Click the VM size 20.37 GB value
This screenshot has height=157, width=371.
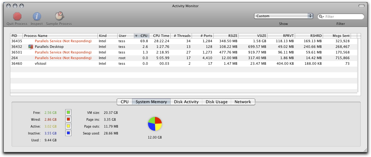click(111, 113)
